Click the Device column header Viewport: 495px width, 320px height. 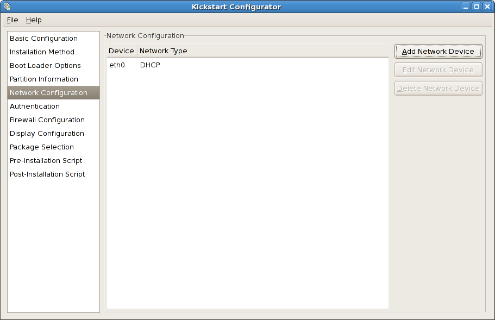tap(121, 51)
